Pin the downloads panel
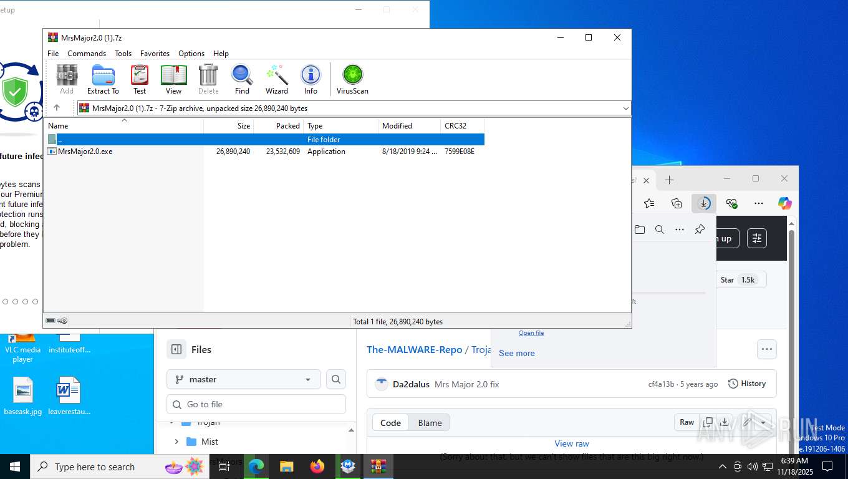 (700, 230)
